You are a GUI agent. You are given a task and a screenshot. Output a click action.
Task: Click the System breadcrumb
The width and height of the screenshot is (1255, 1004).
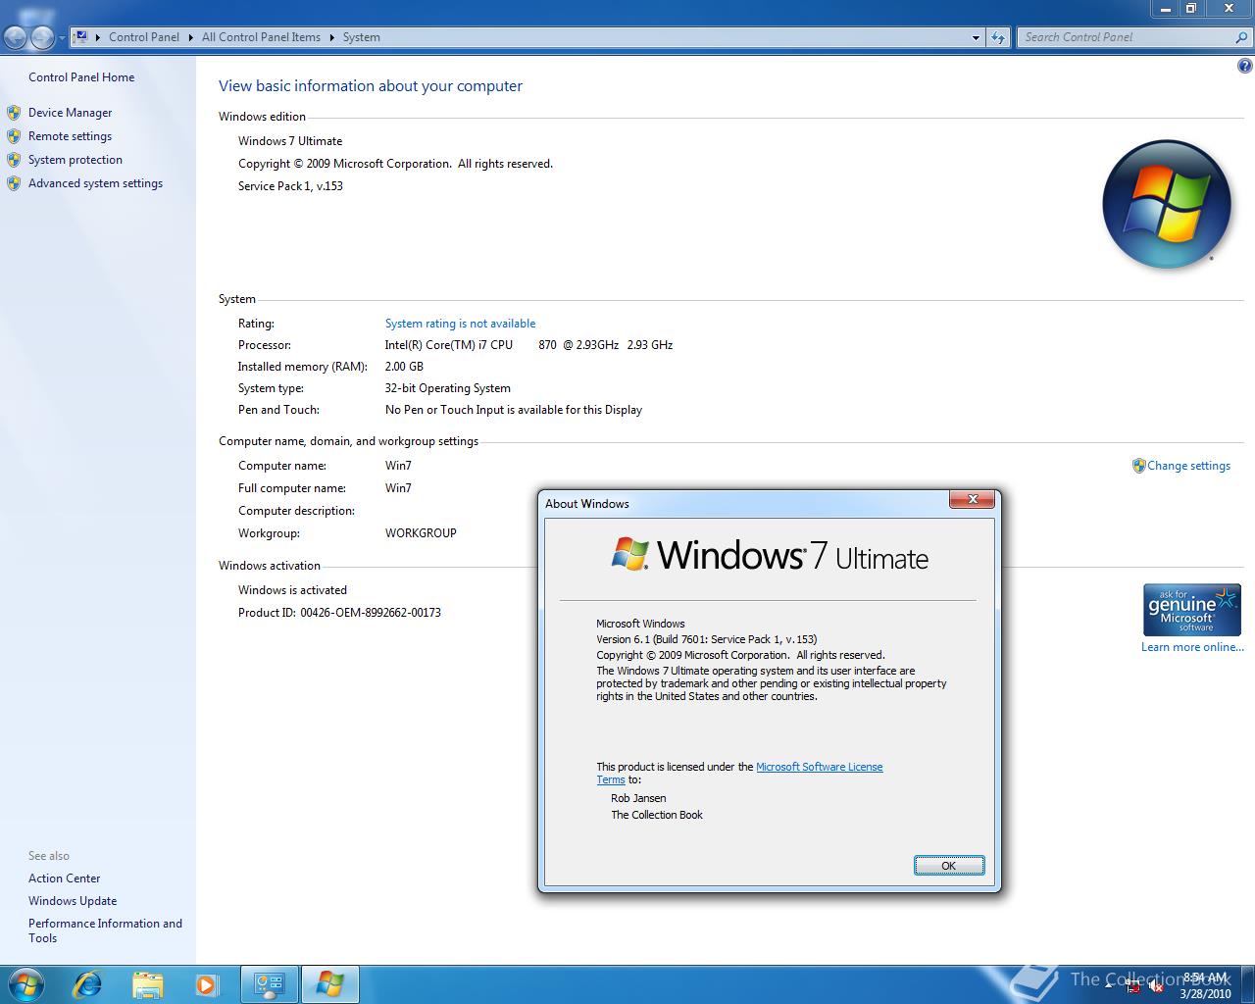point(361,37)
